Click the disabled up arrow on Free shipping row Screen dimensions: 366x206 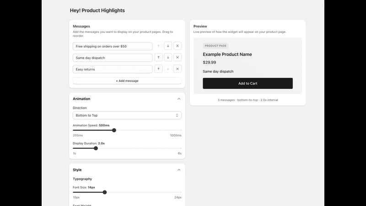click(158, 46)
